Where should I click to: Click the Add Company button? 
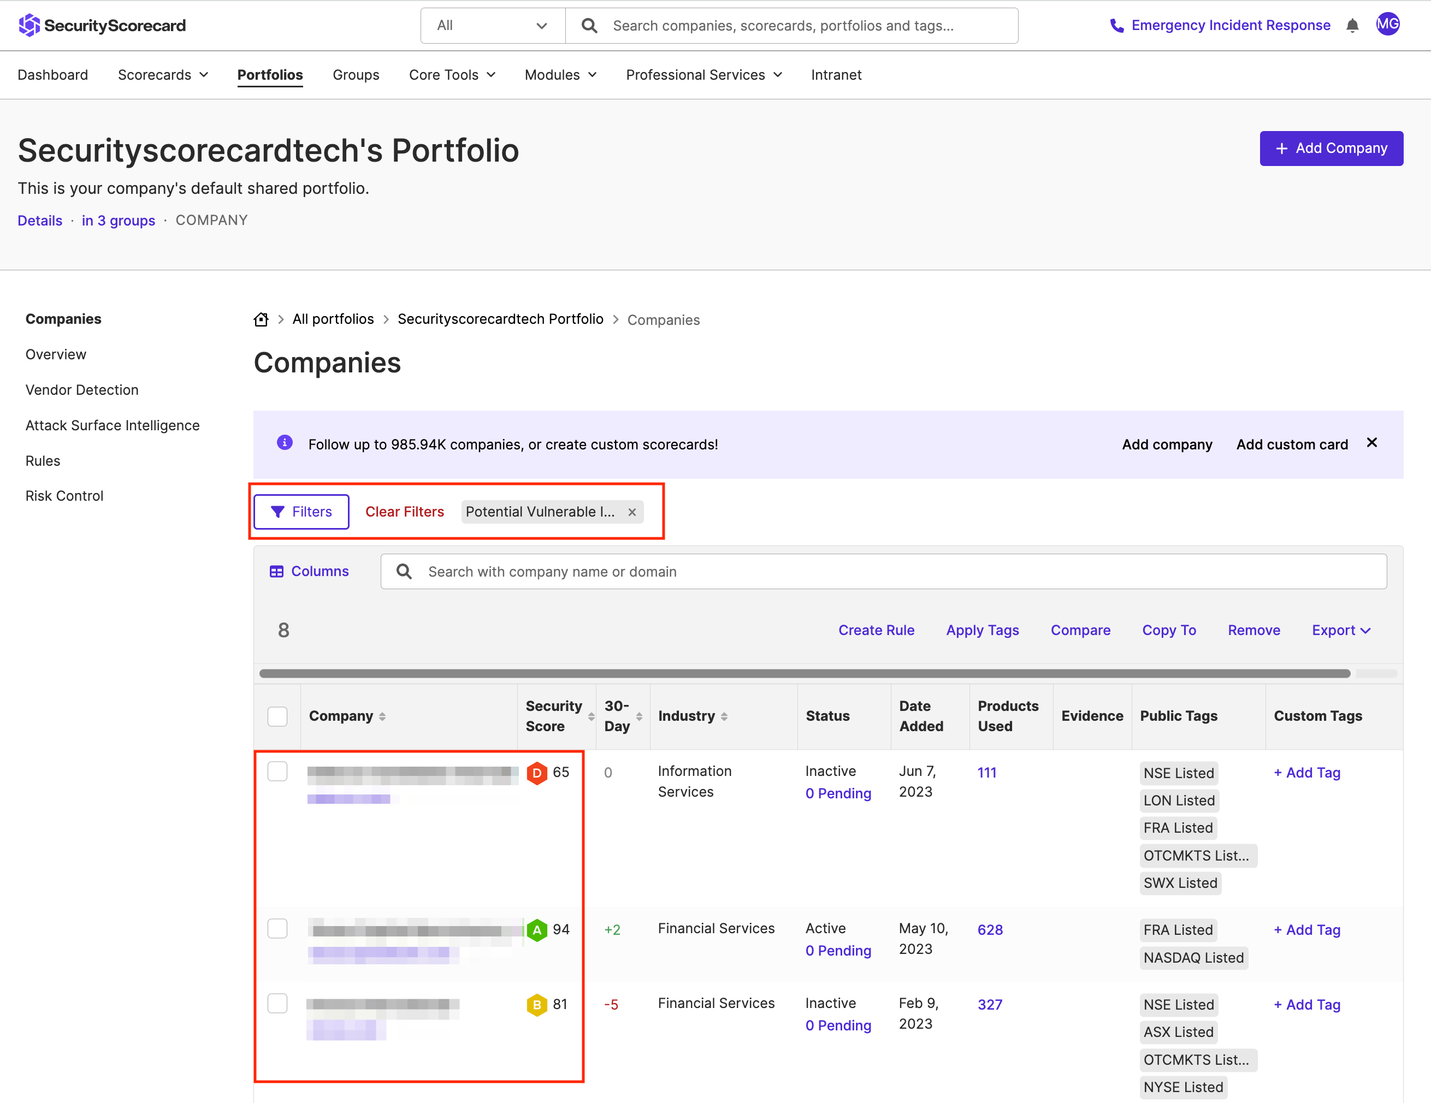tap(1332, 149)
